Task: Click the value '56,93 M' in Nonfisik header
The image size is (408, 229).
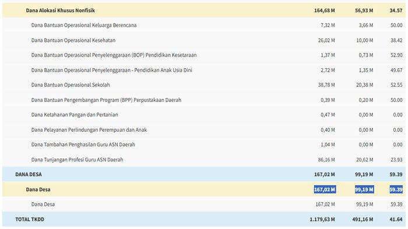Action: click(x=364, y=10)
